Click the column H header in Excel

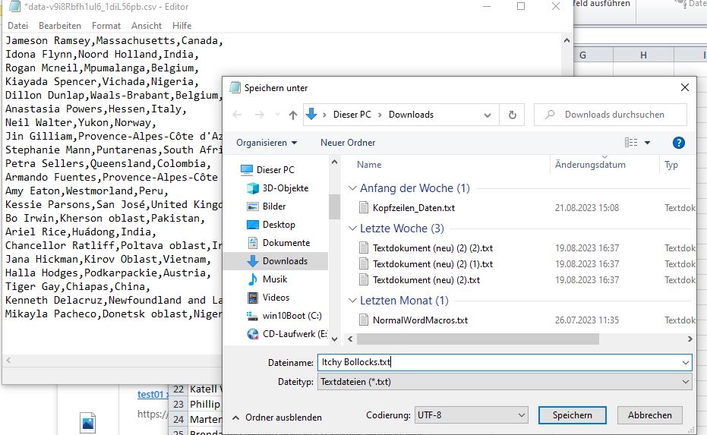(643, 55)
